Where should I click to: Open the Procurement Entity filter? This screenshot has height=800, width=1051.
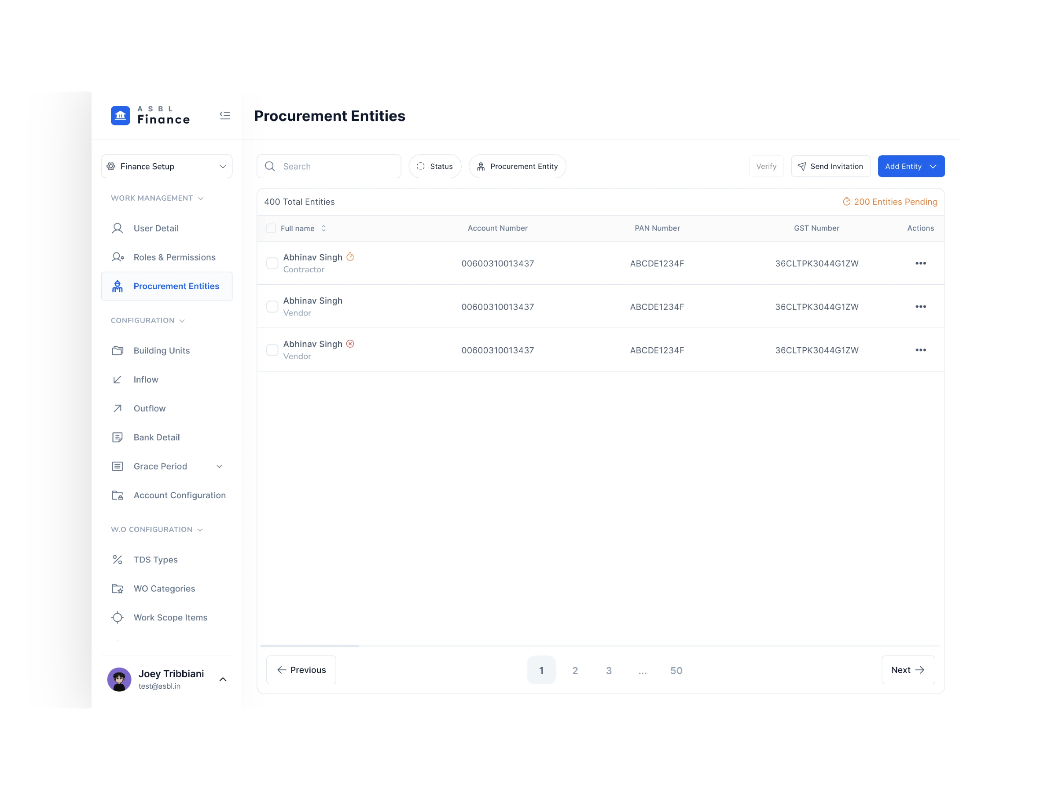[517, 166]
